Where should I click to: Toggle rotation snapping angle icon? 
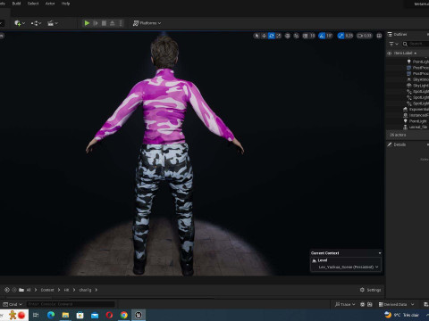[322, 36]
